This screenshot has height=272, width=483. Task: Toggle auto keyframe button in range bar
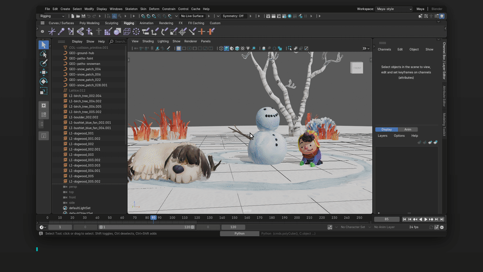(330, 227)
